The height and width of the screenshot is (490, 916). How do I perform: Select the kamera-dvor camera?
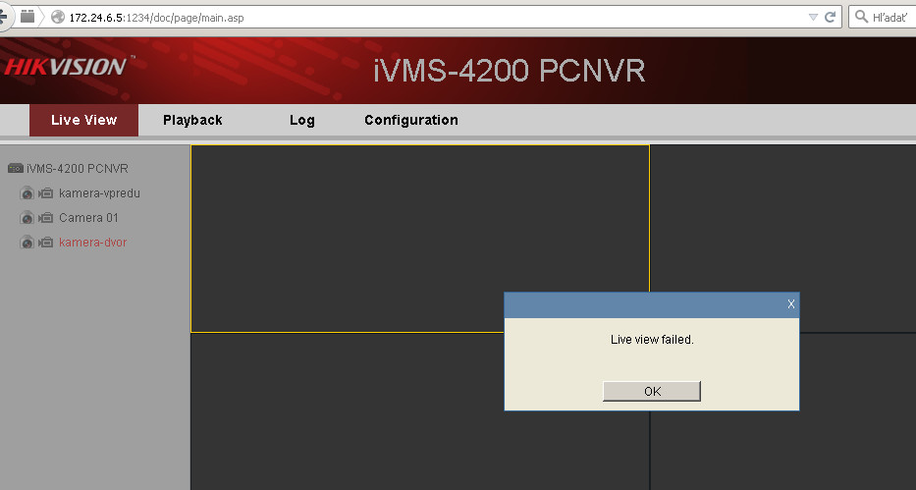point(92,242)
